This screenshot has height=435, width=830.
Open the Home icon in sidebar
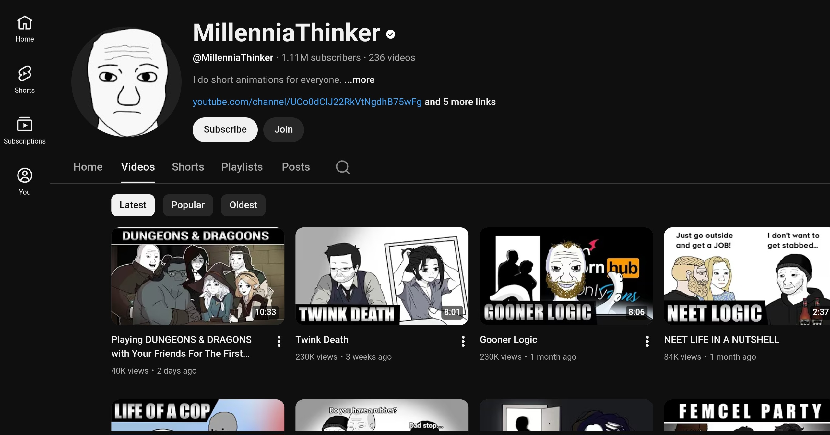pyautogui.click(x=25, y=29)
